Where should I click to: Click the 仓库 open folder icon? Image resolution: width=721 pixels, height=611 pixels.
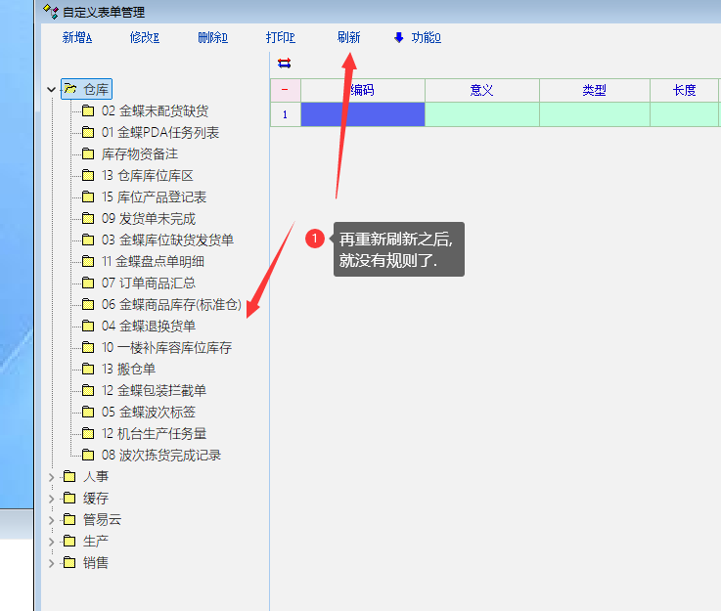tap(70, 89)
